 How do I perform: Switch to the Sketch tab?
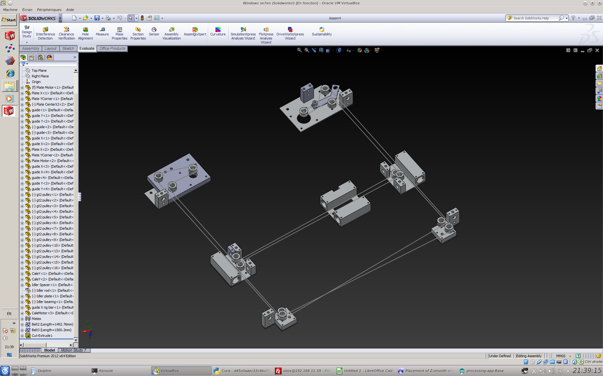[68, 49]
